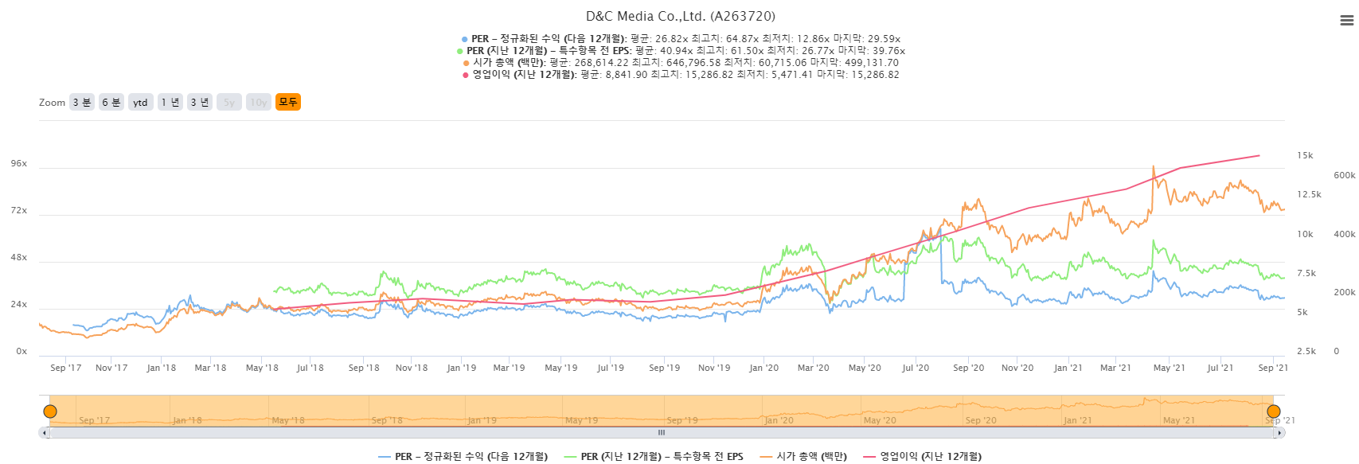Click the 600k right axis label
Screen dimensions: 1359x464
tap(1345, 175)
